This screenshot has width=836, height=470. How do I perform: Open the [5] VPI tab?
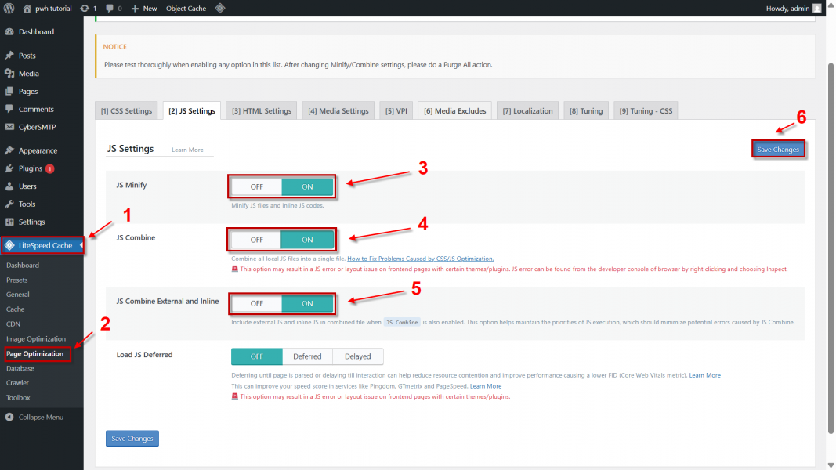(x=396, y=110)
